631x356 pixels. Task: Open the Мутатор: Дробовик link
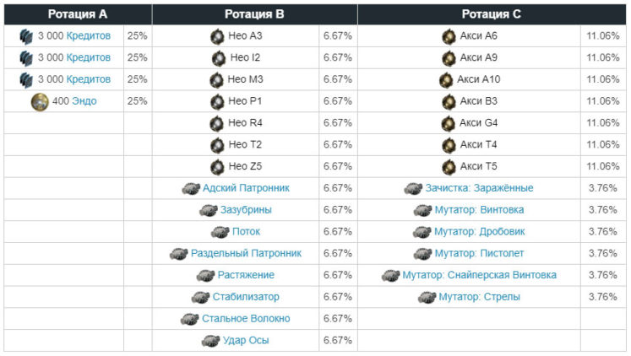point(479,232)
